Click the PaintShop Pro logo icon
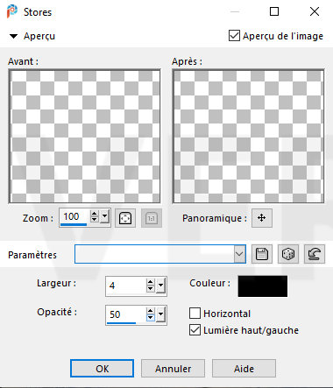333x388 pixels. pos(12,12)
